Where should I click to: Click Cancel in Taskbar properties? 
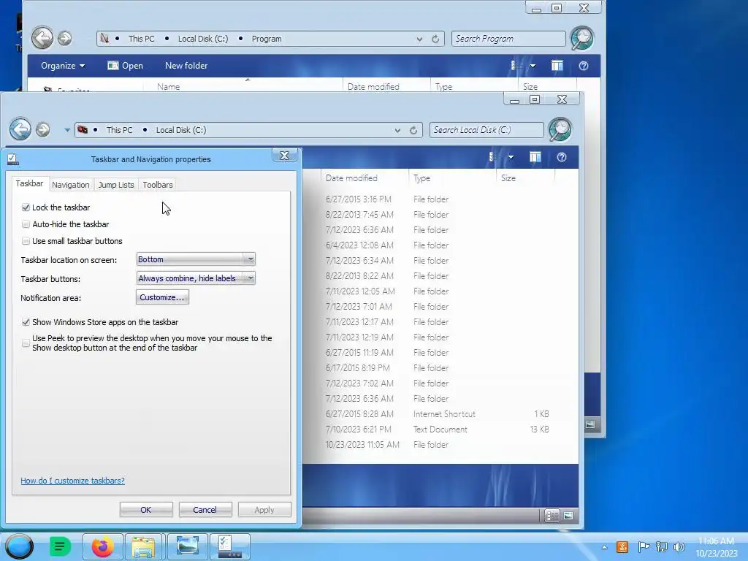(205, 509)
